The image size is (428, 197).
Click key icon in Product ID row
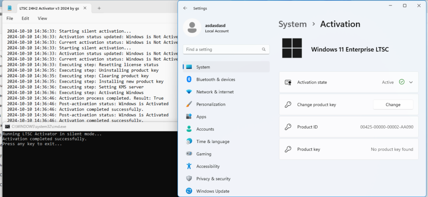point(288,127)
